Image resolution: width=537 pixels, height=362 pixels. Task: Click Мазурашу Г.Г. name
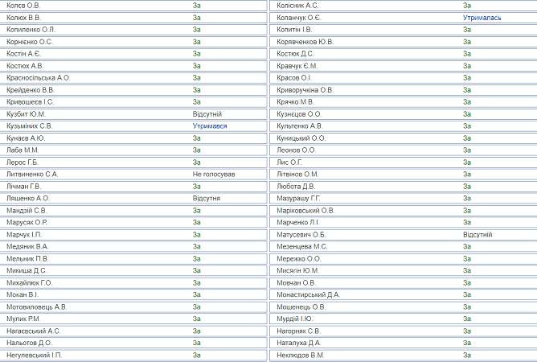coord(298,199)
